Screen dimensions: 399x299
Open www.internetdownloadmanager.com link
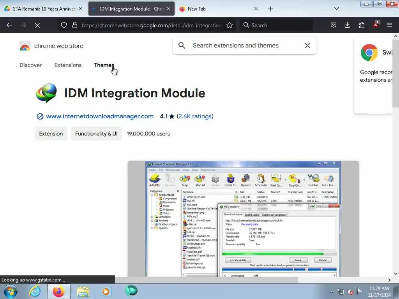tap(100, 116)
